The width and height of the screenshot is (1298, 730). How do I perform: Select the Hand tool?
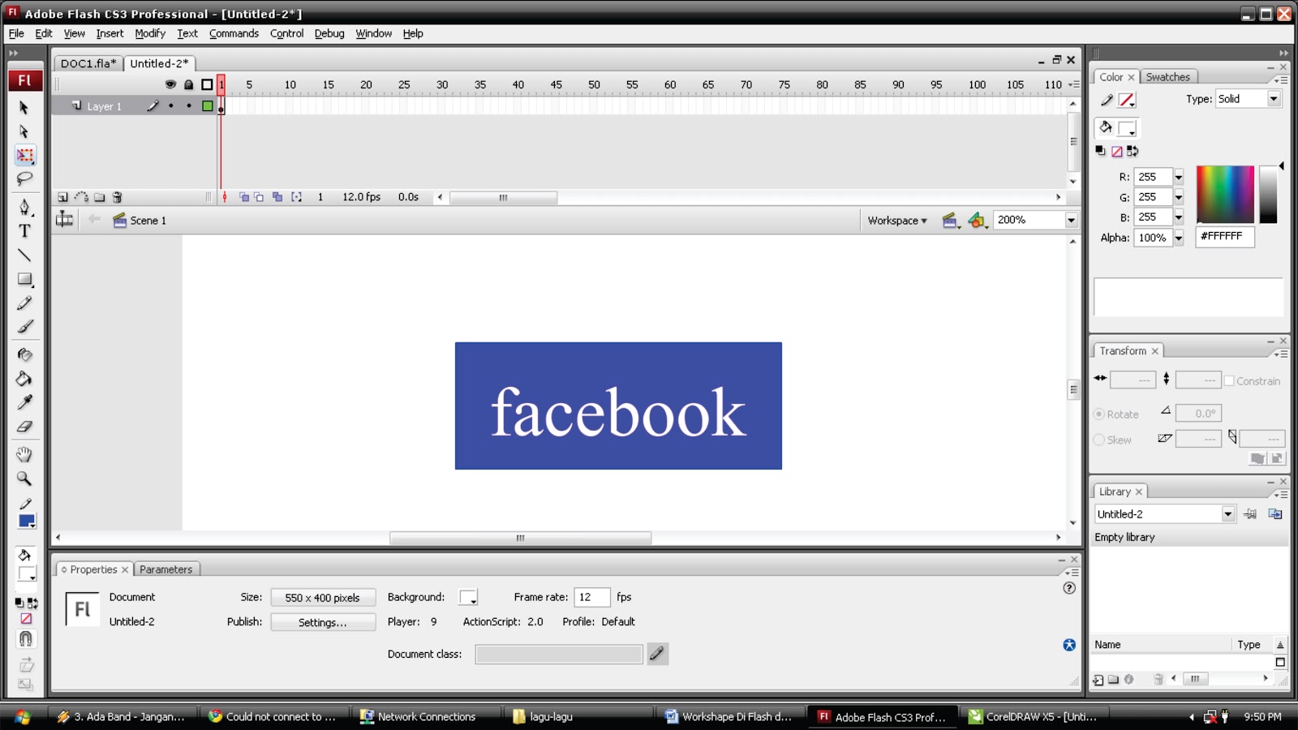24,454
